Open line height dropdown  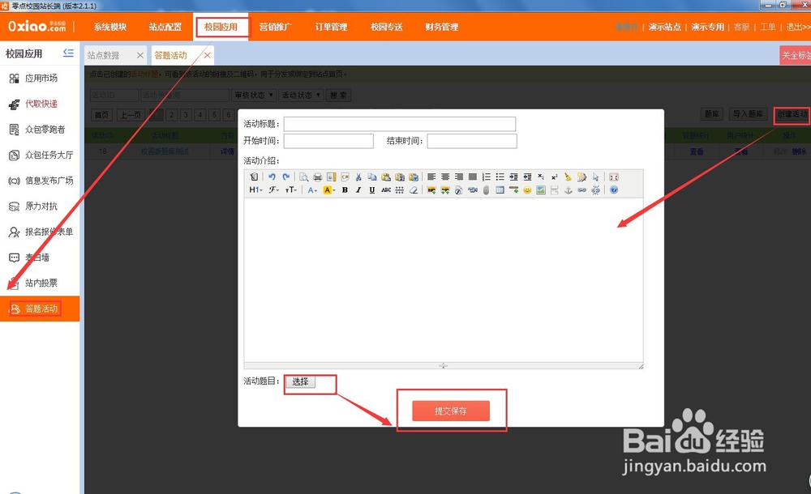(x=399, y=190)
